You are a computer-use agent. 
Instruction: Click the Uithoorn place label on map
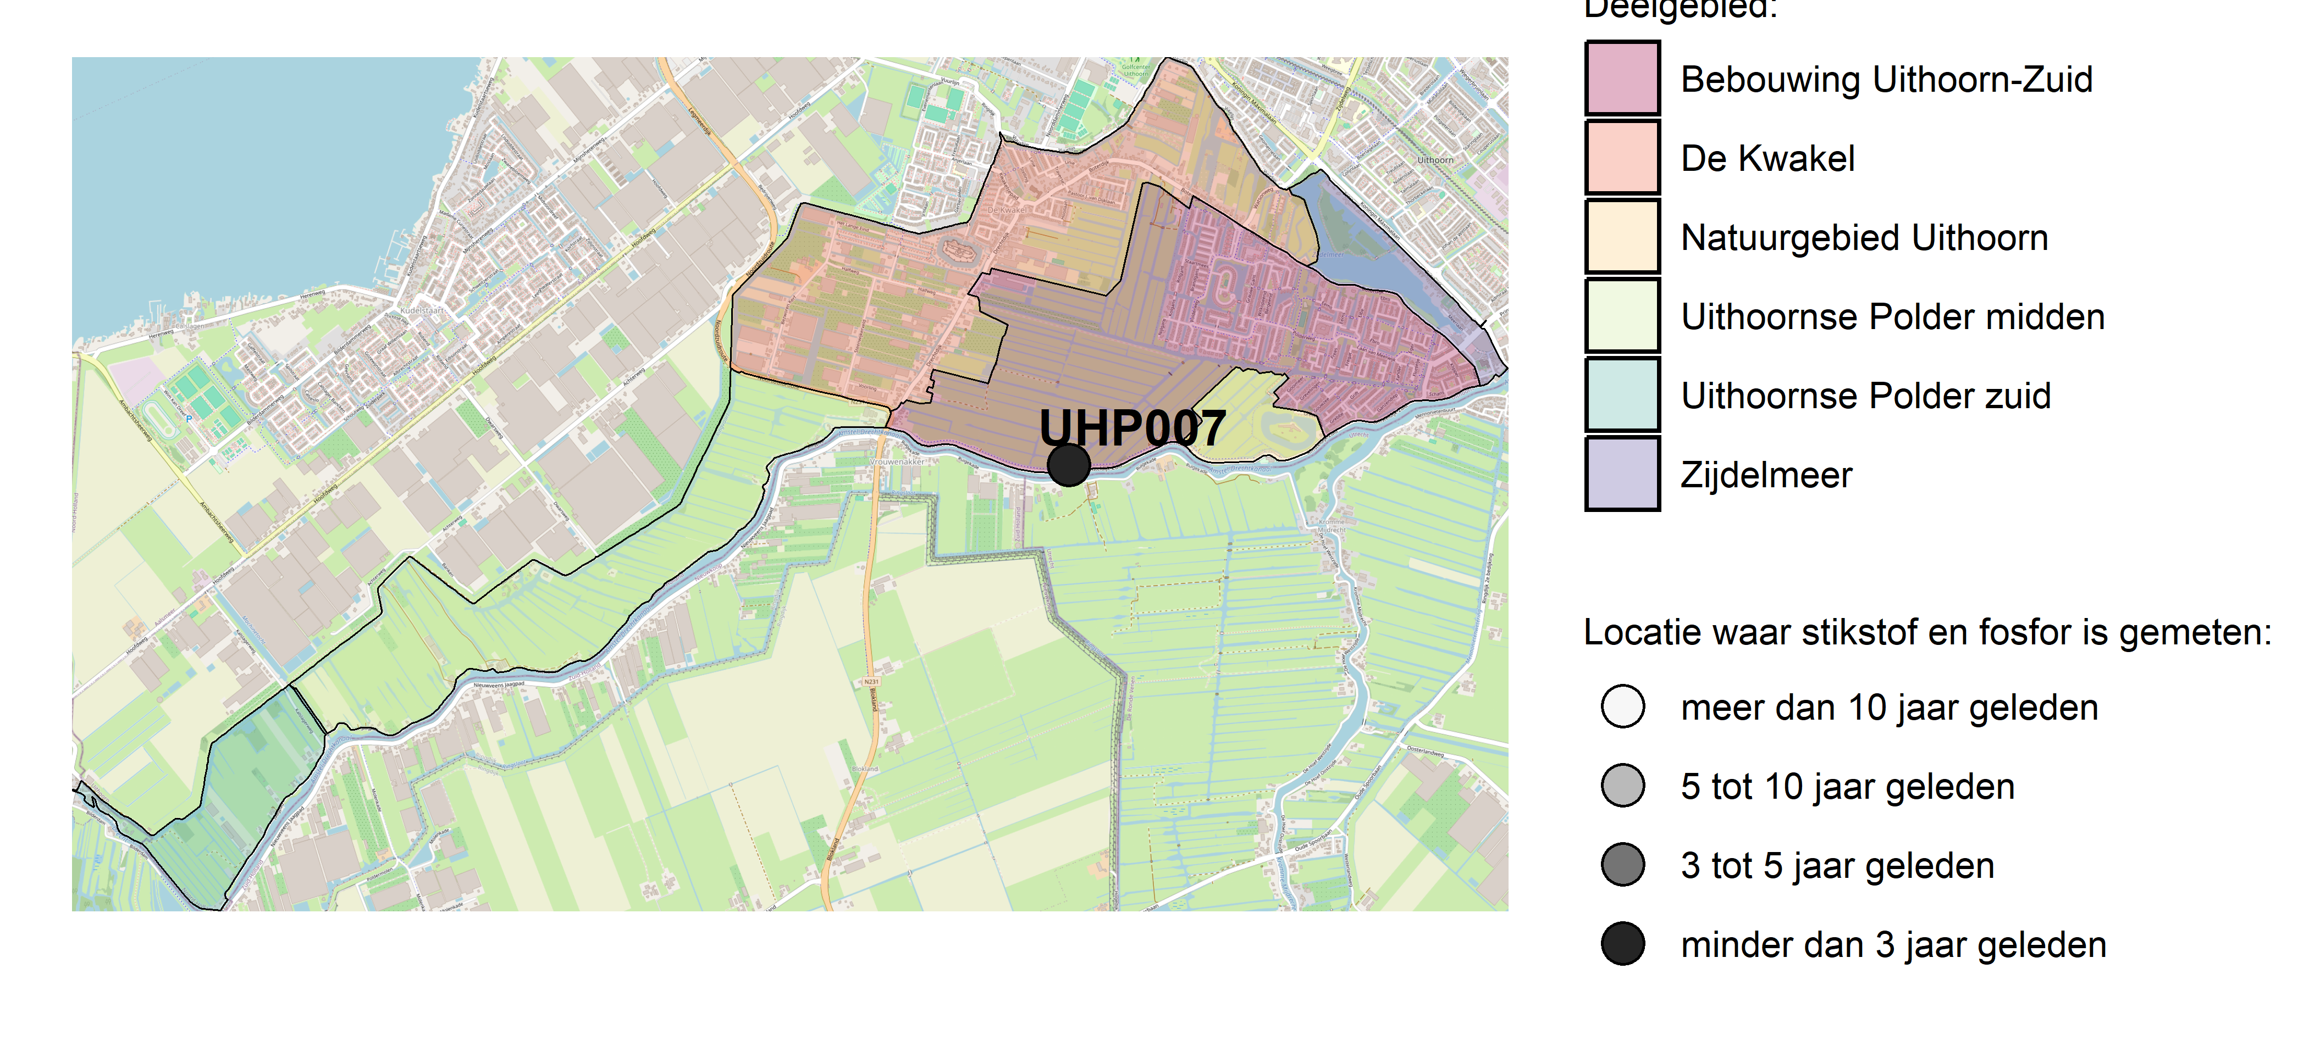tap(1435, 160)
